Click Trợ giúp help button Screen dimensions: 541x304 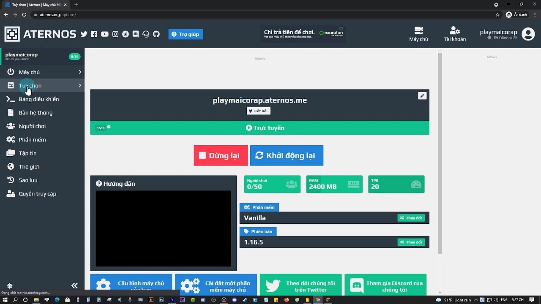click(x=186, y=34)
